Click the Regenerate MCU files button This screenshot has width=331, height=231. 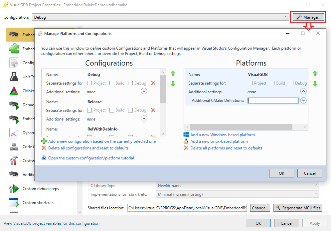298,208
